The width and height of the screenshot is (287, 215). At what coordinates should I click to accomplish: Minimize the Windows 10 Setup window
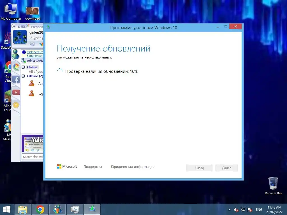point(218,27)
